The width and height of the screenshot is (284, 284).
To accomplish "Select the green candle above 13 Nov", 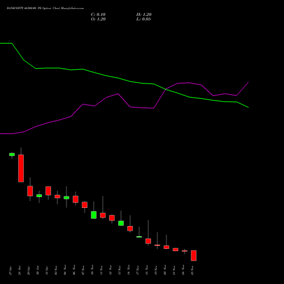I will [x=121, y=223].
